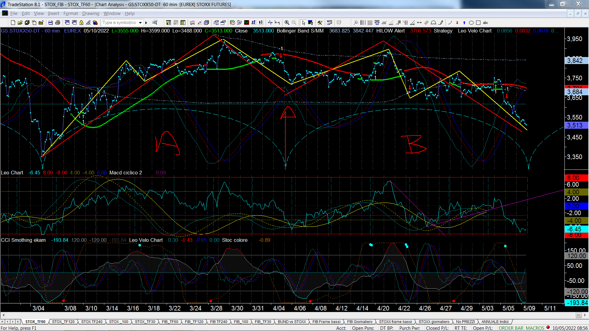
Task: Open the symbol entry dropdown arrow
Action: (x=141, y=22)
